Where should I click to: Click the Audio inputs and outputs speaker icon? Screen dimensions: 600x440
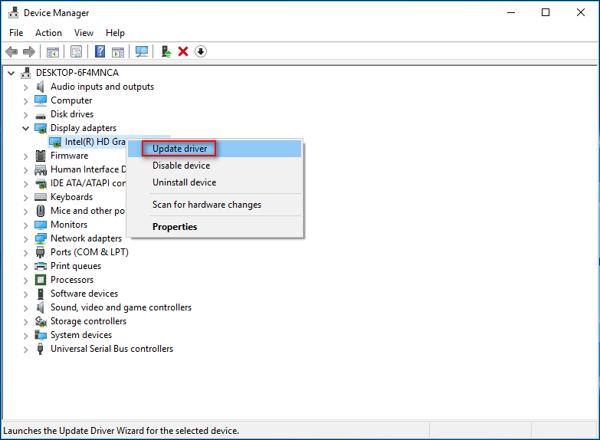40,87
